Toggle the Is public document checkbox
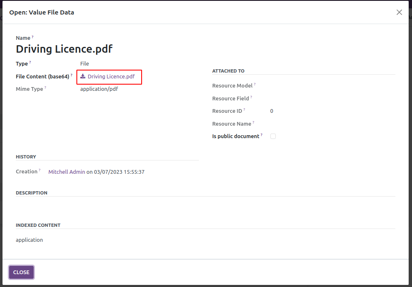This screenshot has height=287, width=412. click(x=273, y=136)
